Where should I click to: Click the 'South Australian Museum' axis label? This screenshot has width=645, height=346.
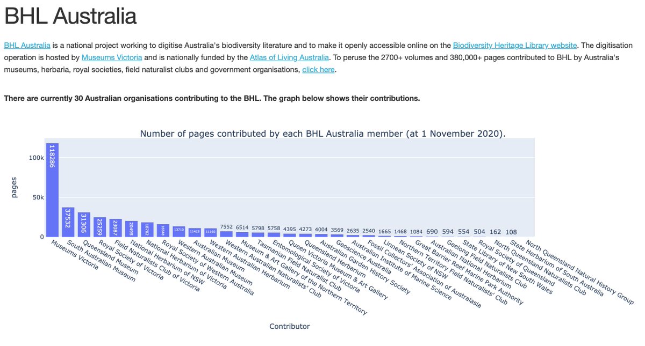[101, 261]
